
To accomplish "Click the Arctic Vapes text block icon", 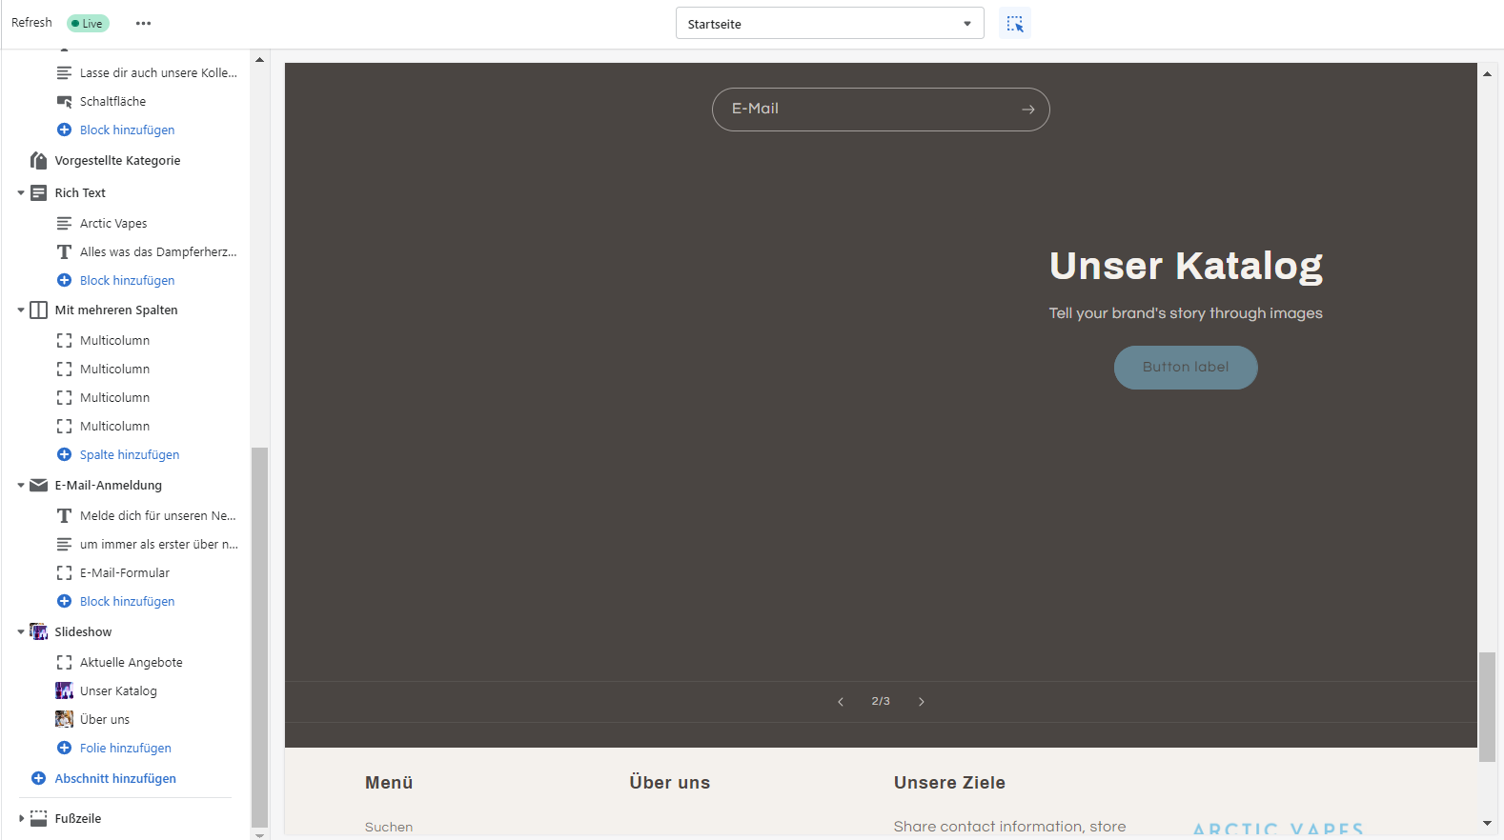I will 64,224.
